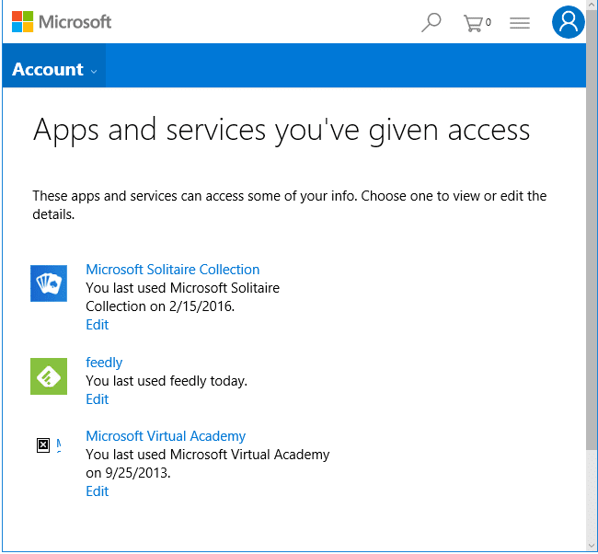The width and height of the screenshot is (598, 554).
Task: Open the hamburger menu icon
Action: pos(520,23)
